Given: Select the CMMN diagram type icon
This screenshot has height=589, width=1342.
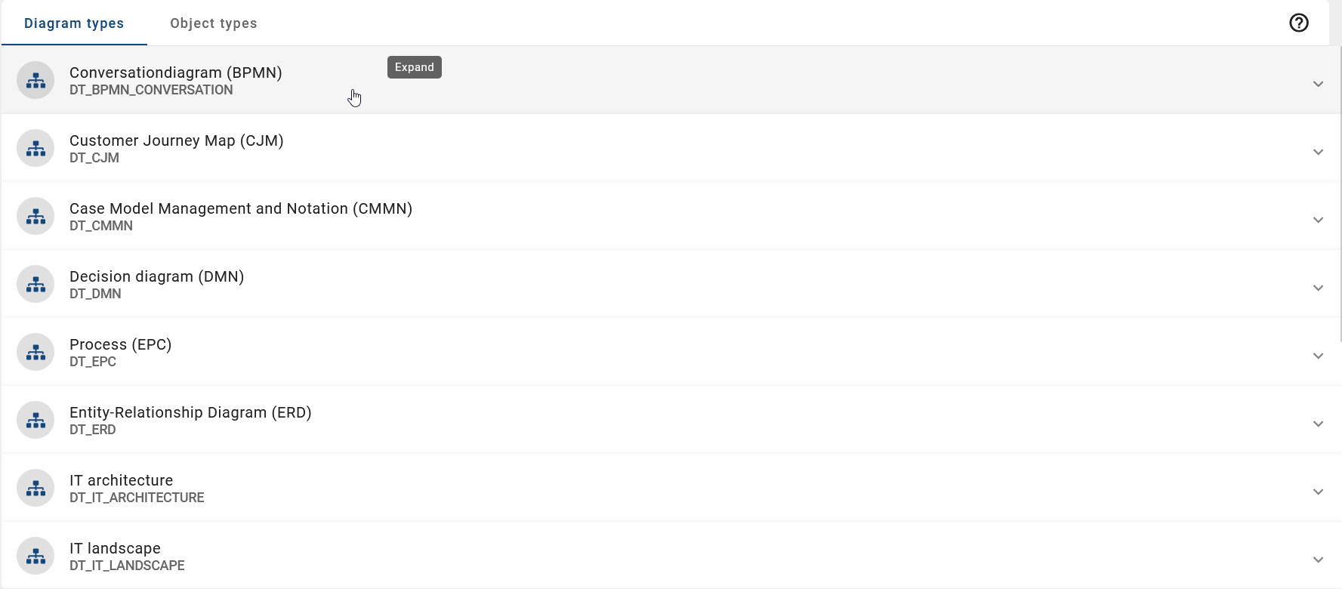Looking at the screenshot, I should (x=35, y=216).
